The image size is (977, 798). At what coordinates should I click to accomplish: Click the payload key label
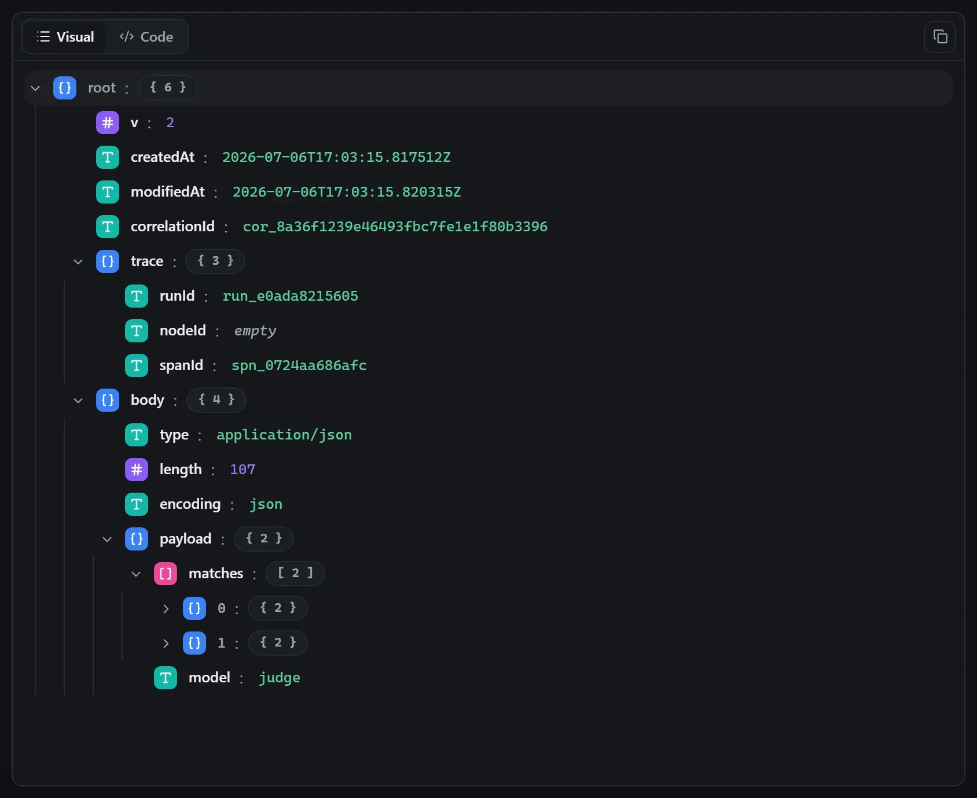[x=186, y=539]
